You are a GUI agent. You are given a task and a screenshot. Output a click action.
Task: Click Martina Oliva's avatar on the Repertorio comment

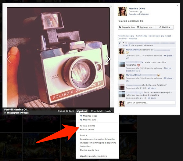(x=121, y=51)
